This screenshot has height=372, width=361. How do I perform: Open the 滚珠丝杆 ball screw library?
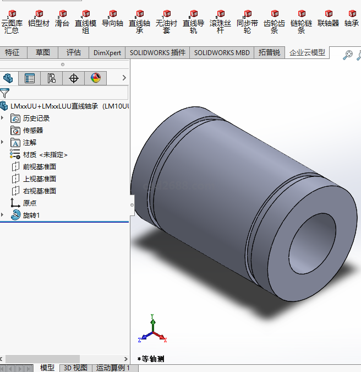220,15
